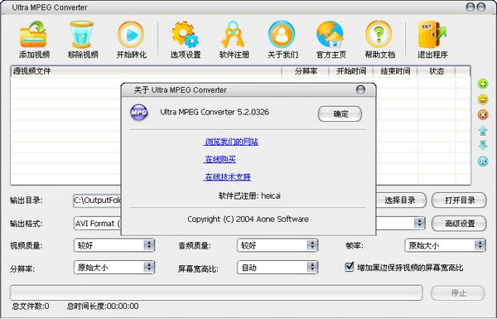Open the frame rate (帧率) dropdown
The height and width of the screenshot is (319, 497).
pyautogui.click(x=445, y=245)
